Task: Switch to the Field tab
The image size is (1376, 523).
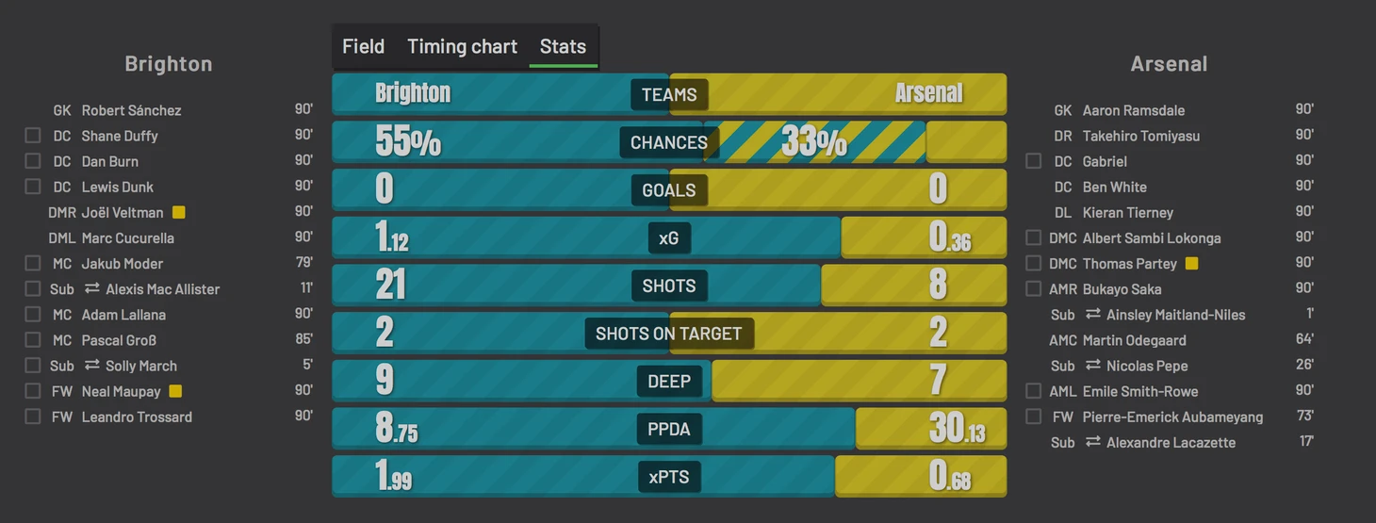Action: tap(363, 46)
